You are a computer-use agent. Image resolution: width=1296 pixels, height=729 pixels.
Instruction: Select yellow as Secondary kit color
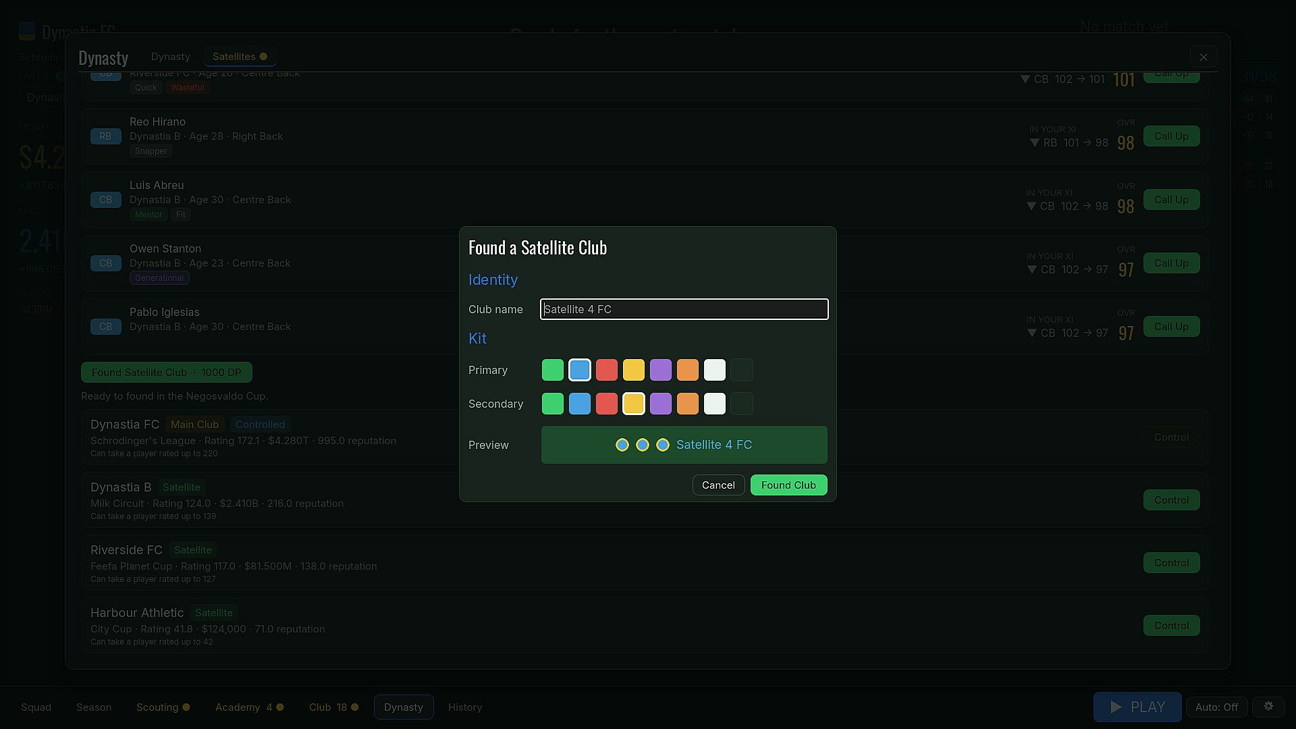(x=634, y=404)
